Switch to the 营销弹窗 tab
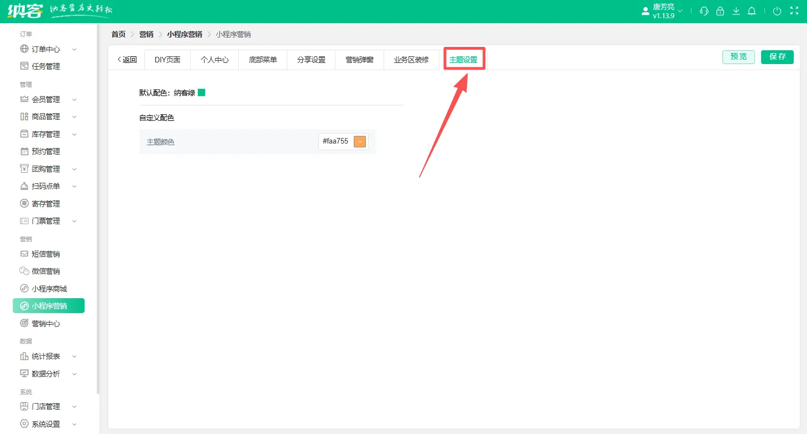This screenshot has height=434, width=807. pyautogui.click(x=359, y=60)
